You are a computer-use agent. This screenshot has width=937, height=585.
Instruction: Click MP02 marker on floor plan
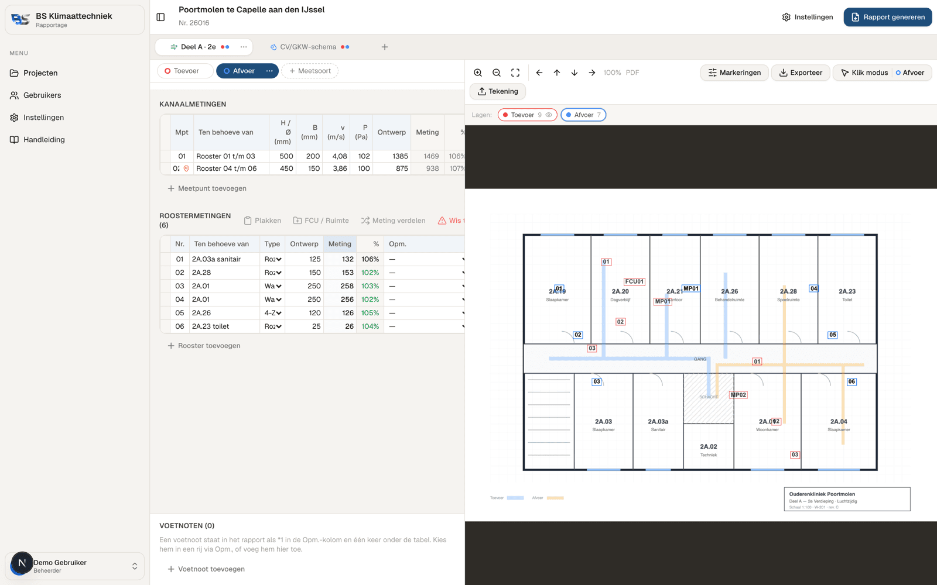pyautogui.click(x=738, y=395)
